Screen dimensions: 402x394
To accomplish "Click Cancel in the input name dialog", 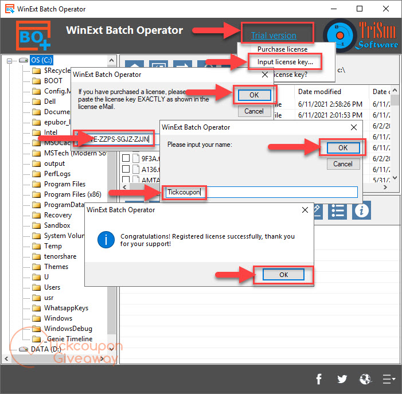I will [343, 164].
